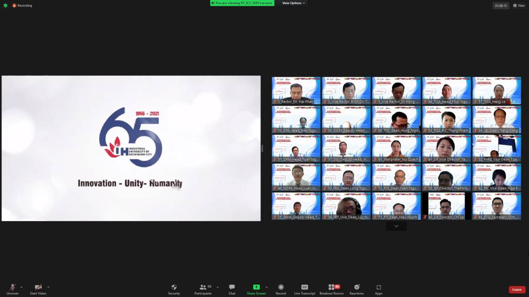Click the red Recording indicator
The width and height of the screenshot is (529, 297).
coord(22,5)
